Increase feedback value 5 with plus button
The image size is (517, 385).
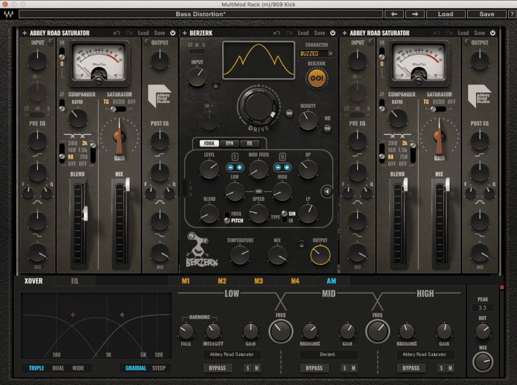point(287,167)
